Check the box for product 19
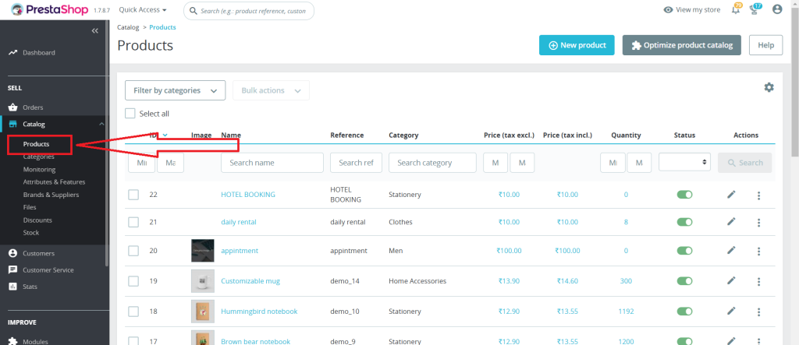 pyautogui.click(x=133, y=281)
